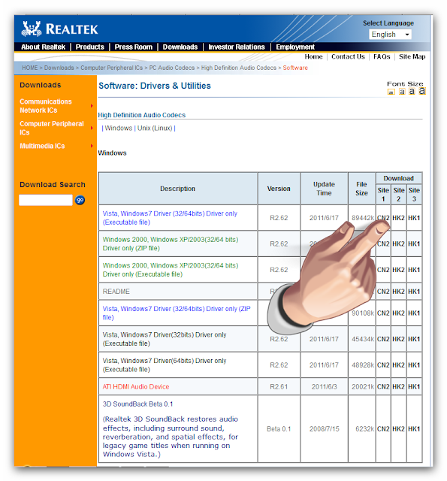
Task: Open the Employment menu
Action: 295,47
